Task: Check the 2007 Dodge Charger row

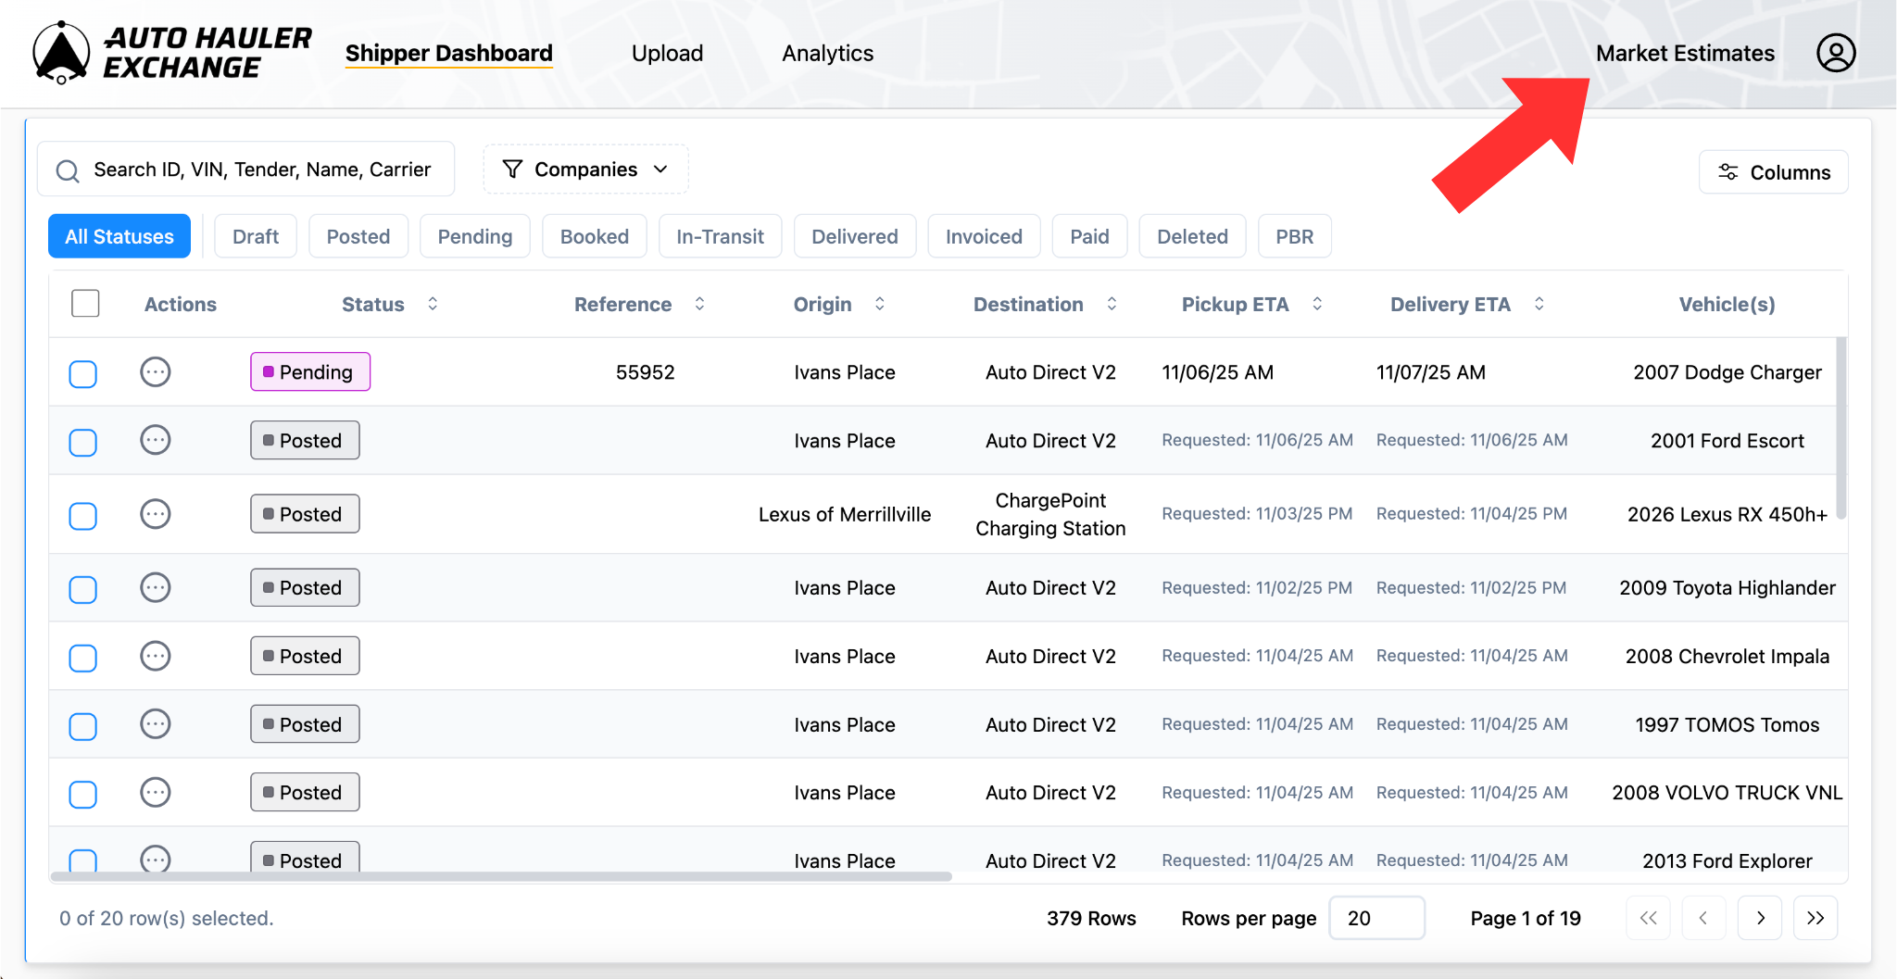Action: [x=82, y=374]
